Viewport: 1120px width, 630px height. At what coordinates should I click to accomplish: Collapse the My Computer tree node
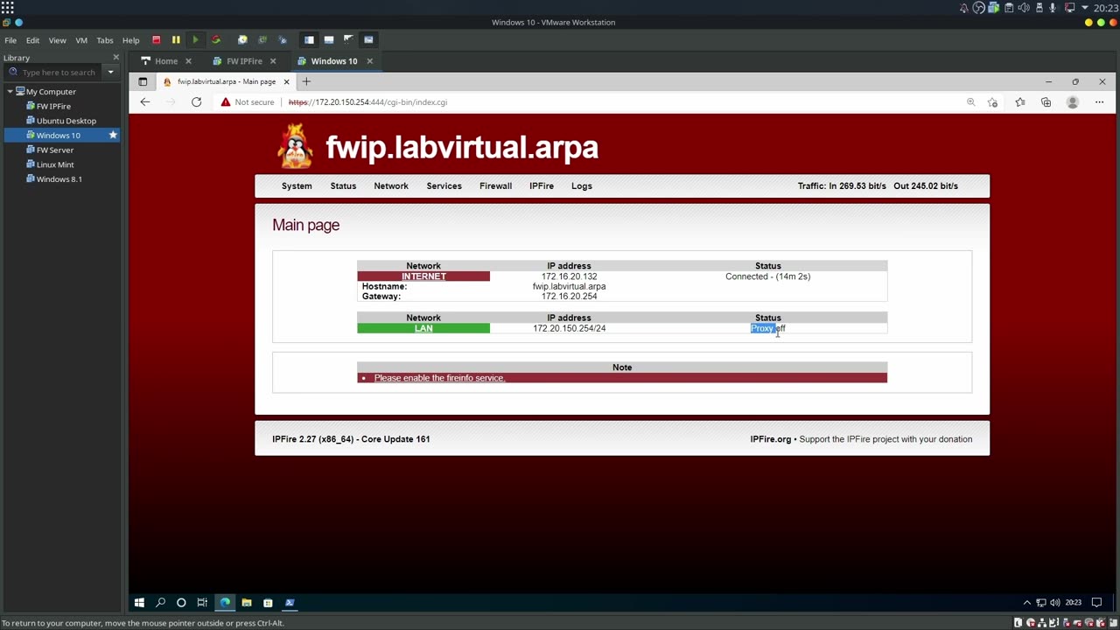10,92
